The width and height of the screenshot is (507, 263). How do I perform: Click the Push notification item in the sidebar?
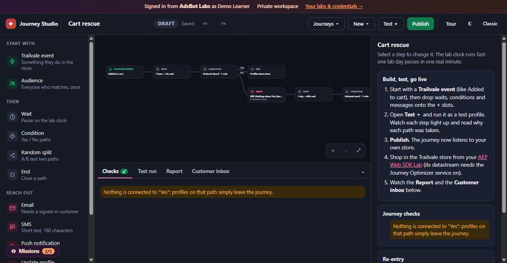tap(40, 243)
